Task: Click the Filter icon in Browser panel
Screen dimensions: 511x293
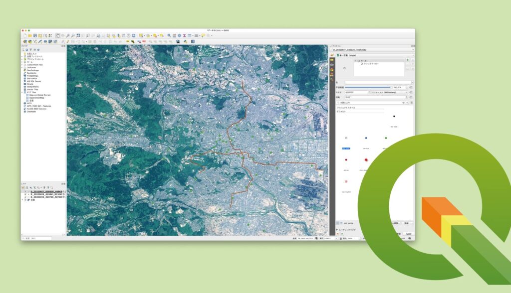Action: tap(30, 50)
